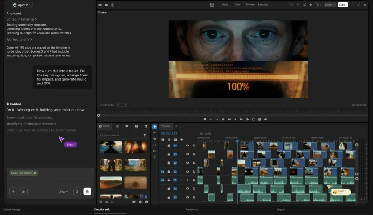Go to Upload footage step
This screenshot has width=373, height=215.
tap(11, 209)
